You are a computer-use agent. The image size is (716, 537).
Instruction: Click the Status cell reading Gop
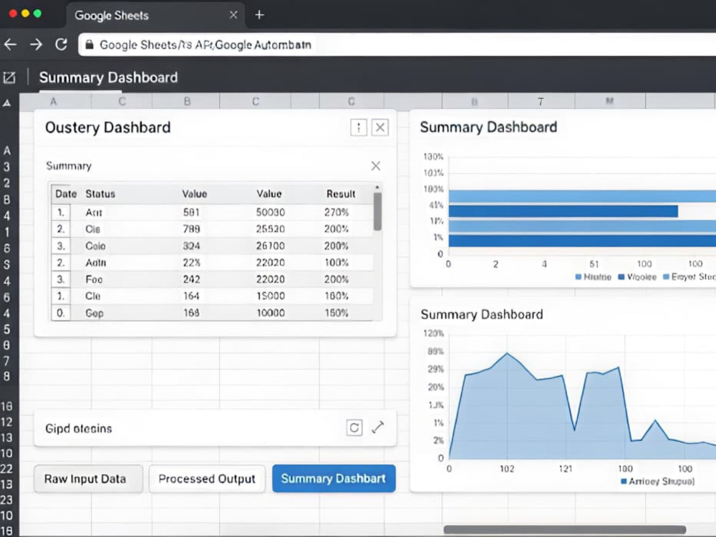point(95,314)
